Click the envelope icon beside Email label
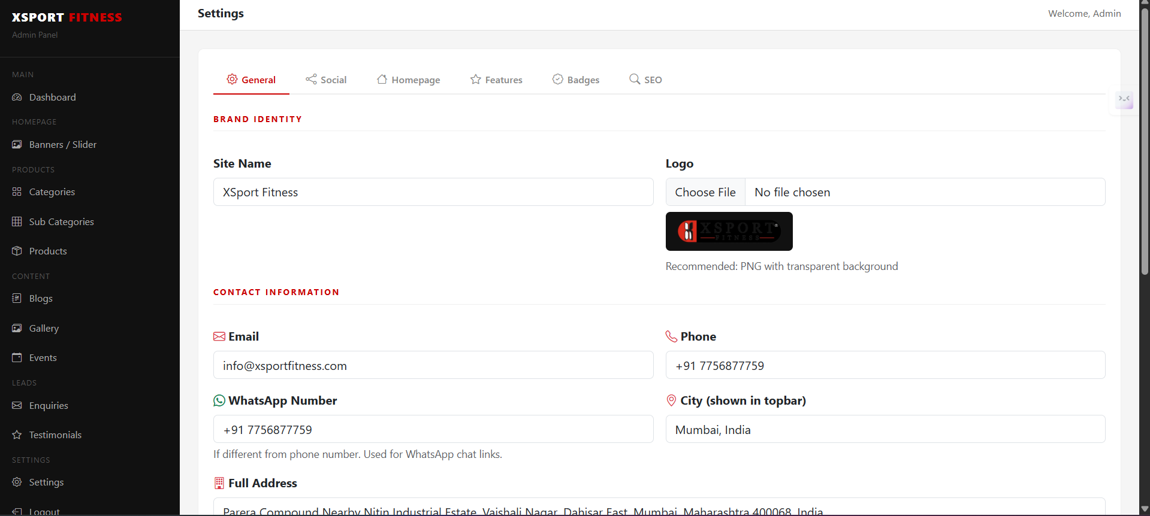This screenshot has width=1150, height=516. point(219,336)
